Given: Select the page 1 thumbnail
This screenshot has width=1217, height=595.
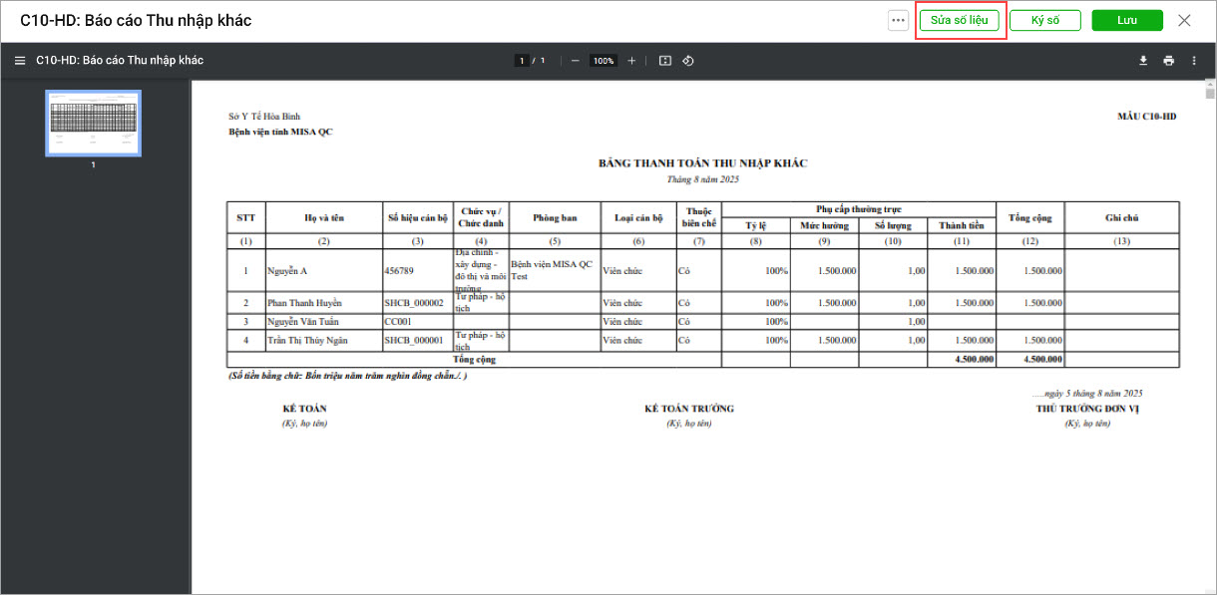Looking at the screenshot, I should click(93, 124).
